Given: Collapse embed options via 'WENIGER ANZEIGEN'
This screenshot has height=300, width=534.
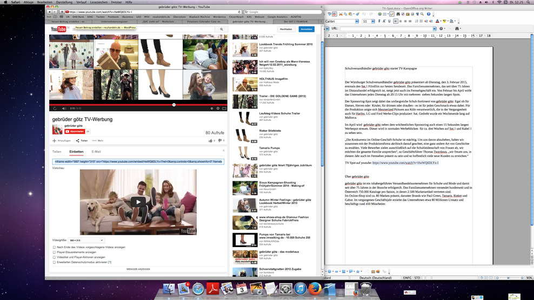Looking at the screenshot, I should pos(138,269).
